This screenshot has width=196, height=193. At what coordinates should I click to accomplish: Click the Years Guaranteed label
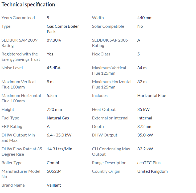18,18
